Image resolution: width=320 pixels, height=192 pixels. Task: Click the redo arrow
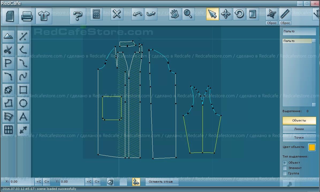(151, 14)
